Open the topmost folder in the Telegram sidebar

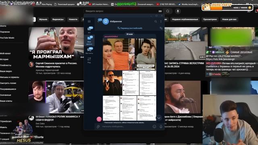(x=89, y=30)
